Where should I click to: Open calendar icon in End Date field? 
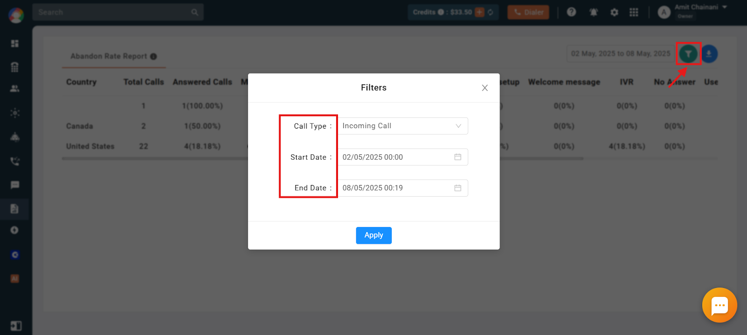pyautogui.click(x=458, y=188)
